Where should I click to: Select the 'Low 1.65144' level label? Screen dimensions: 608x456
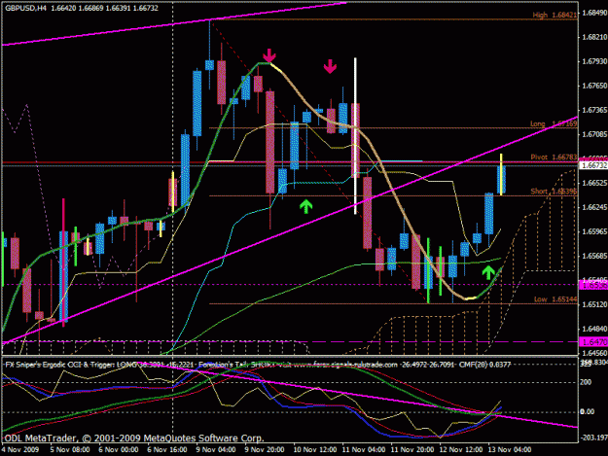555,299
